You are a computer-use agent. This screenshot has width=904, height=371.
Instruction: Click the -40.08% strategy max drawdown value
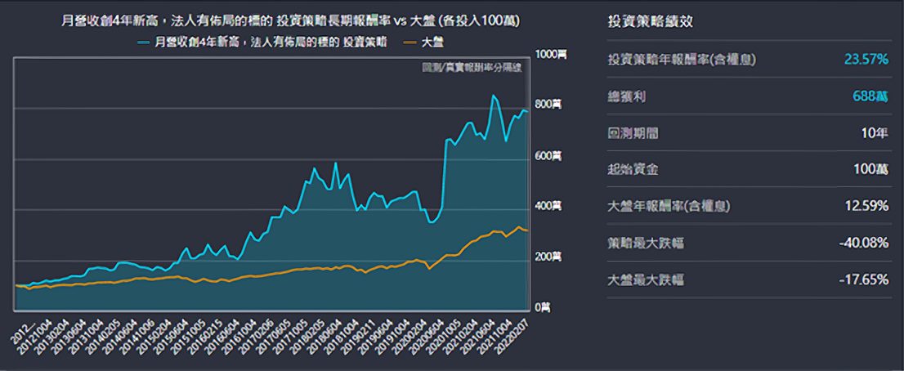[863, 243]
